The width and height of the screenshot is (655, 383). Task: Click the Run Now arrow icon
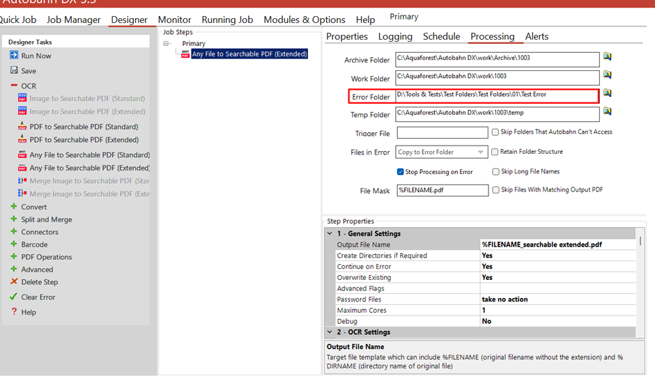[14, 55]
